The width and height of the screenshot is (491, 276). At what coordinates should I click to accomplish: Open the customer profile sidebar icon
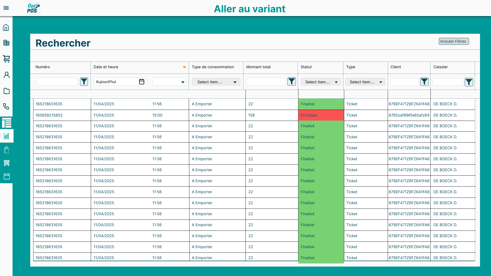point(6,75)
